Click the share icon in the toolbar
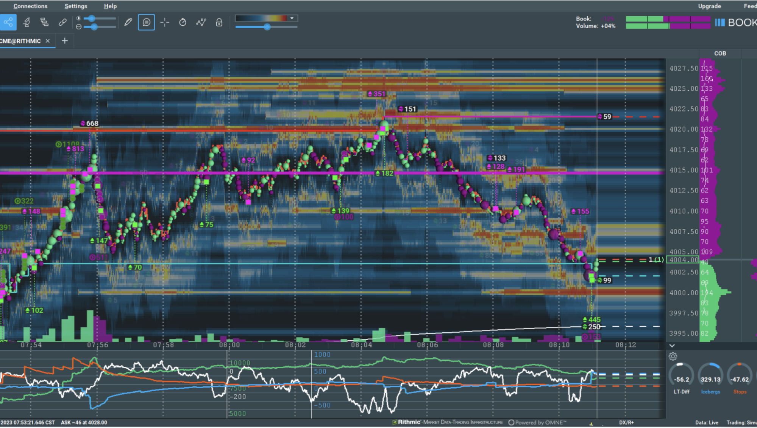 point(8,22)
